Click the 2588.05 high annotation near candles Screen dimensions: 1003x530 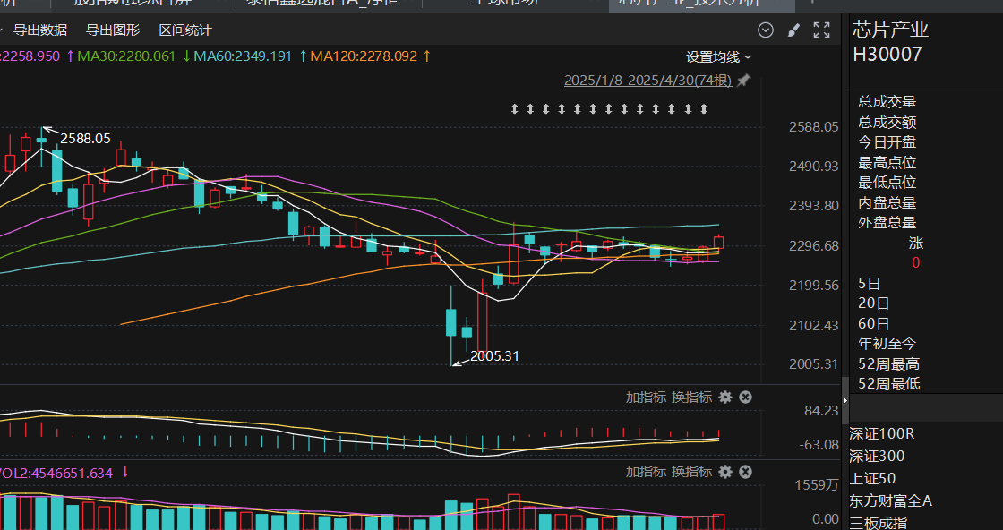(85, 138)
